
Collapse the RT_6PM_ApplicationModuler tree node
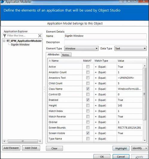pos(4,41)
